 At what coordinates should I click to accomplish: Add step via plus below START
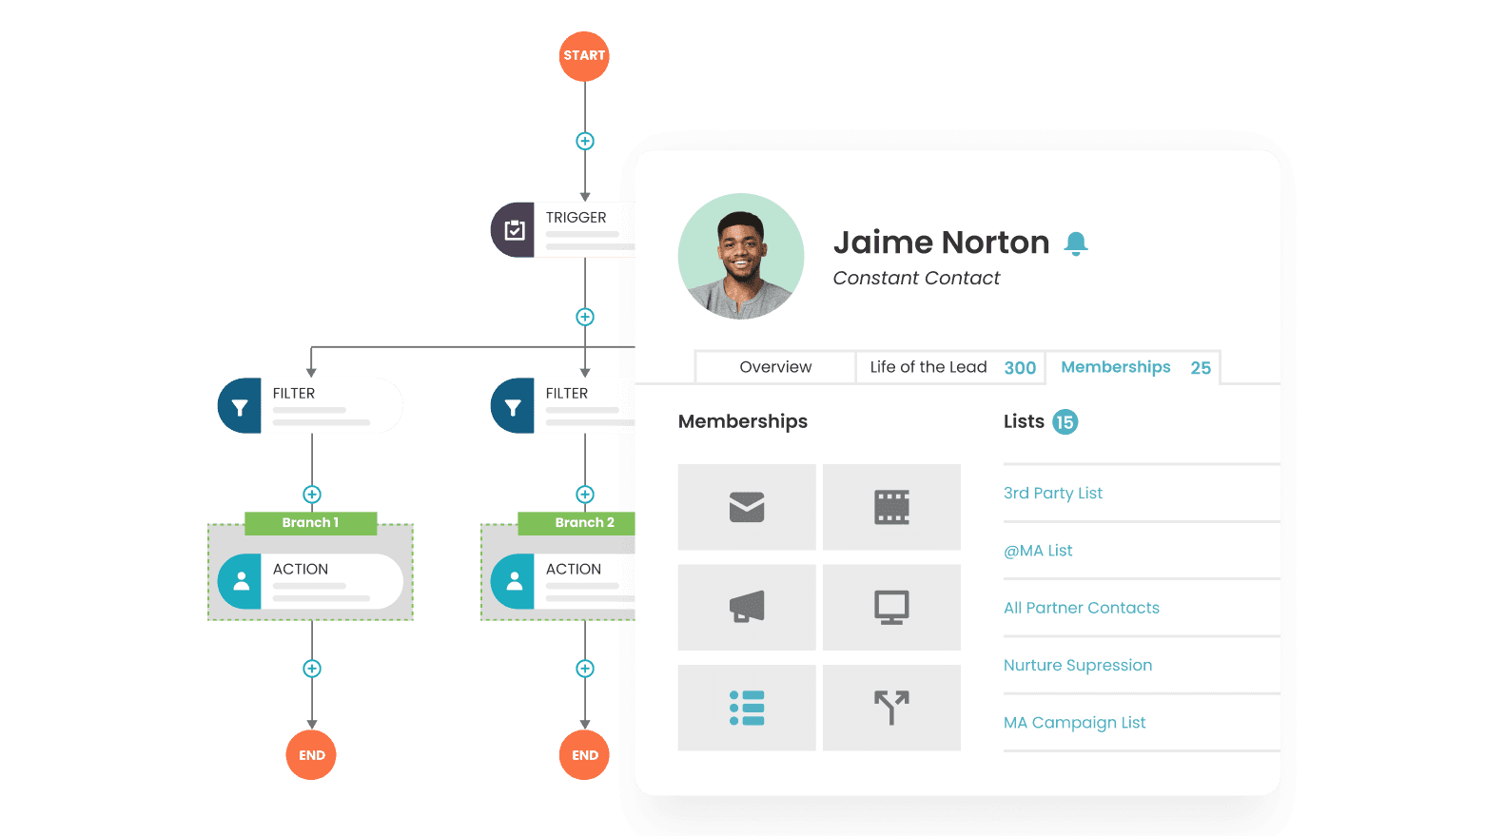pyautogui.click(x=585, y=141)
